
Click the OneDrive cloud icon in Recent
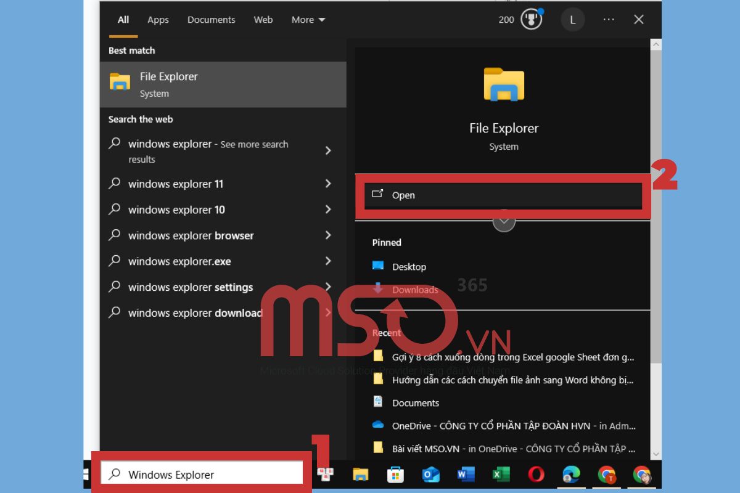(x=378, y=425)
